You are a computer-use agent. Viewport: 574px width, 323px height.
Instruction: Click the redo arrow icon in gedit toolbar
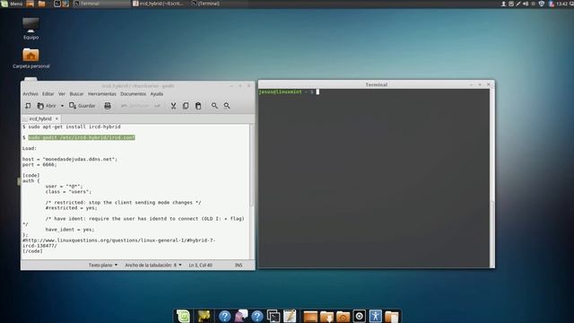coord(157,106)
